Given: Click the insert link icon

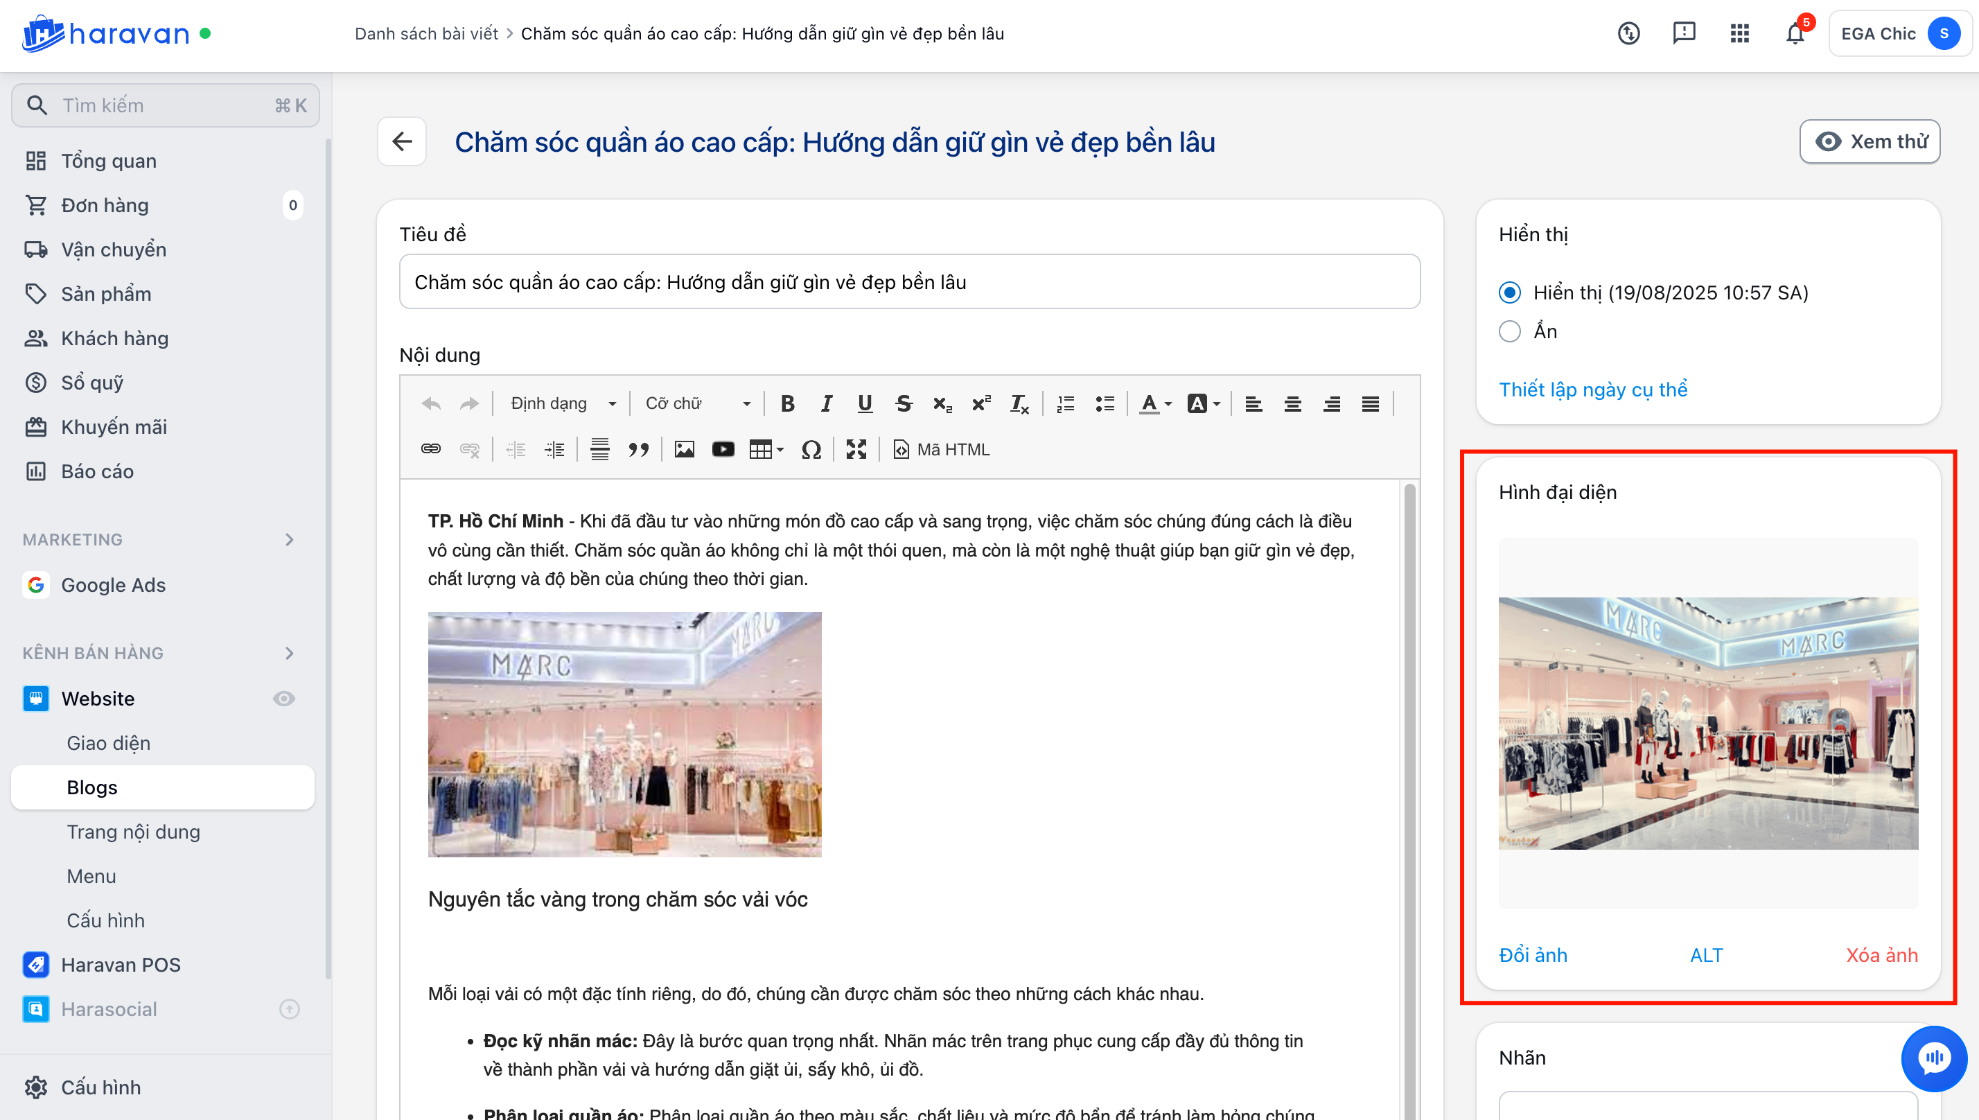Looking at the screenshot, I should point(430,449).
